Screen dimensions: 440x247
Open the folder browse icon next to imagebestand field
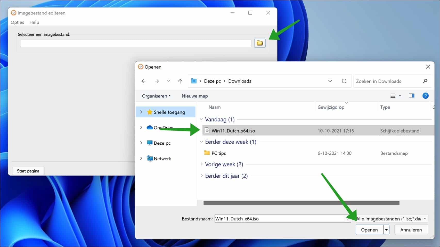click(260, 43)
